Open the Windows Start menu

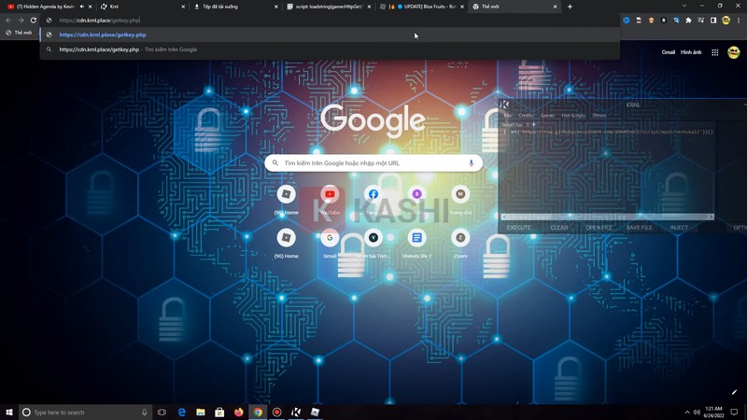coord(9,413)
